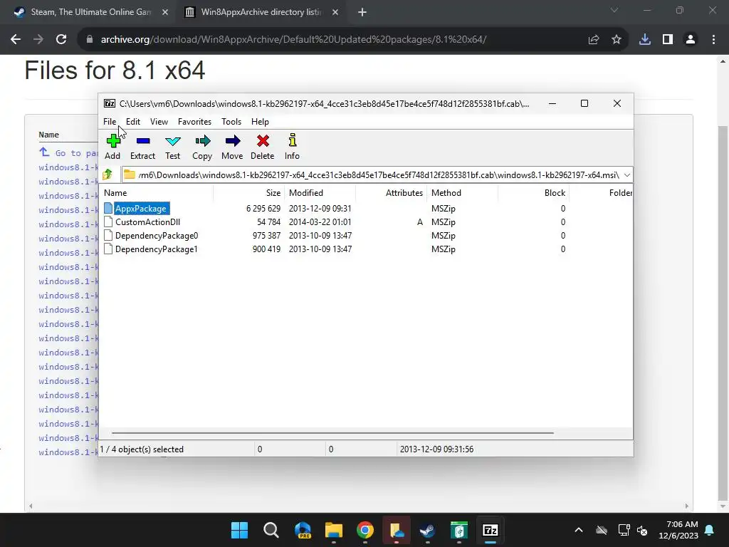Viewport: 729px width, 547px height.
Task: Open the Help menu
Action: coord(260,121)
